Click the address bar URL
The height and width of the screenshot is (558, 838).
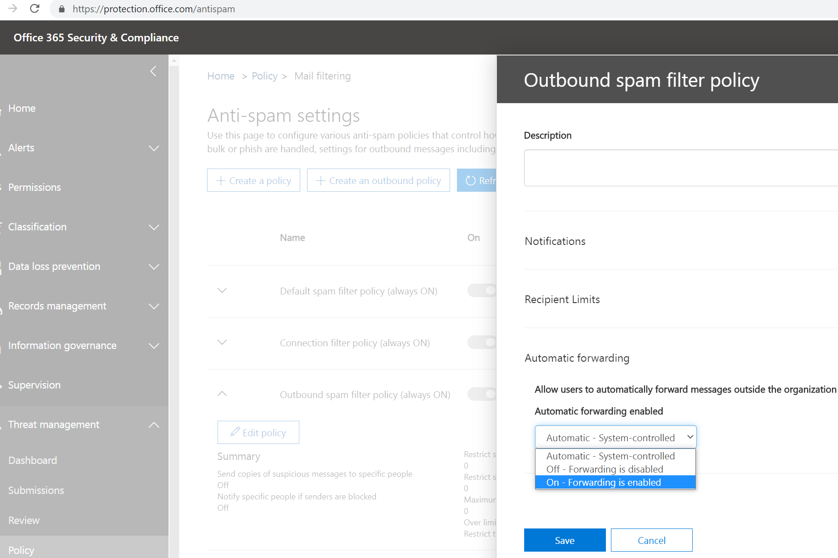[x=154, y=9]
